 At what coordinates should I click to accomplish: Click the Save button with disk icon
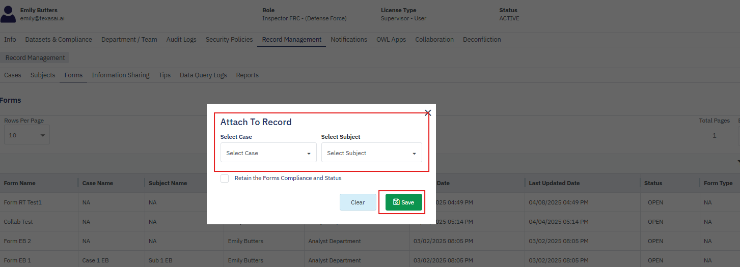tap(403, 202)
